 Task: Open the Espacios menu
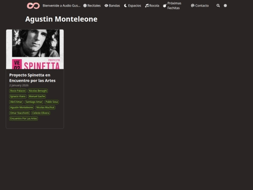(x=133, y=6)
